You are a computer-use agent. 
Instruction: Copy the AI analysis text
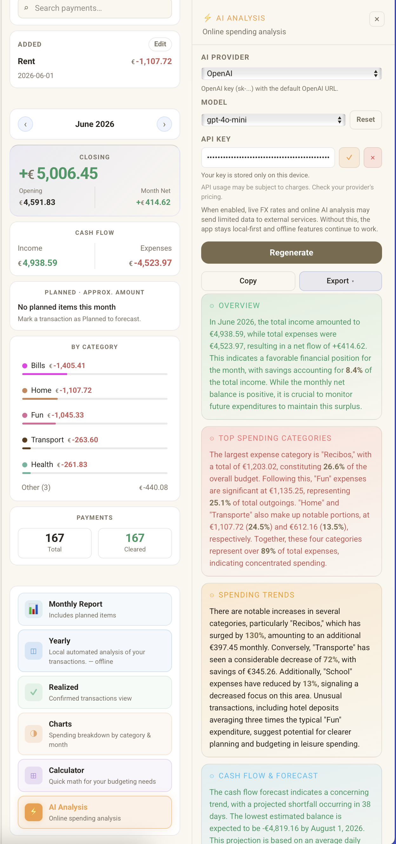click(x=248, y=281)
